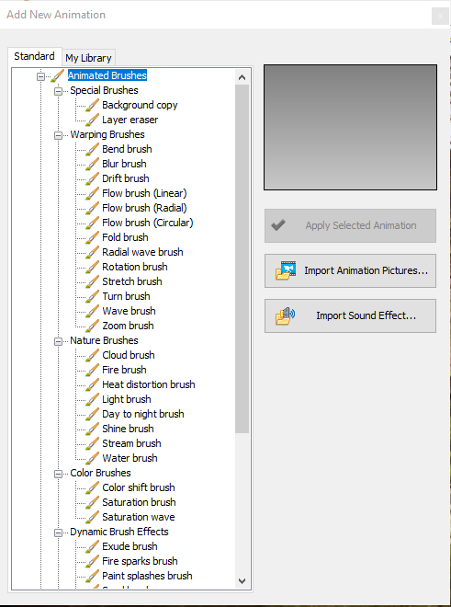Collapse the Animated Brushes root node
The width and height of the screenshot is (451, 607).
click(x=40, y=76)
